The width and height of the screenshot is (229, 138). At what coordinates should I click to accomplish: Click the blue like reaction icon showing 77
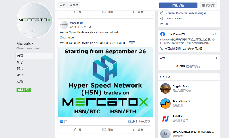tap(62, 121)
